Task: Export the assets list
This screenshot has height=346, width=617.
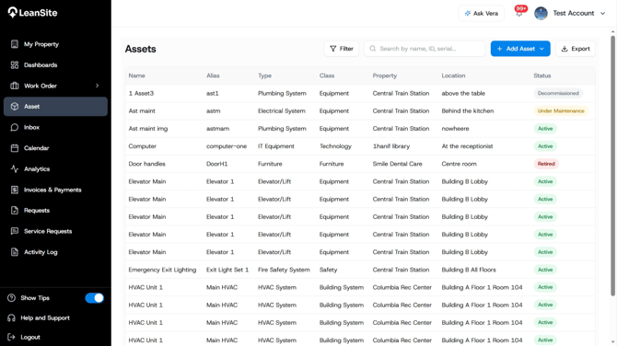Action: (576, 49)
